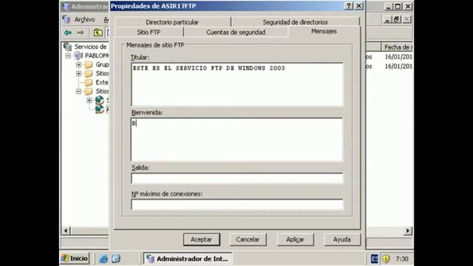Focus the Salida message field
Screen dimensions: 473x266
click(237, 178)
